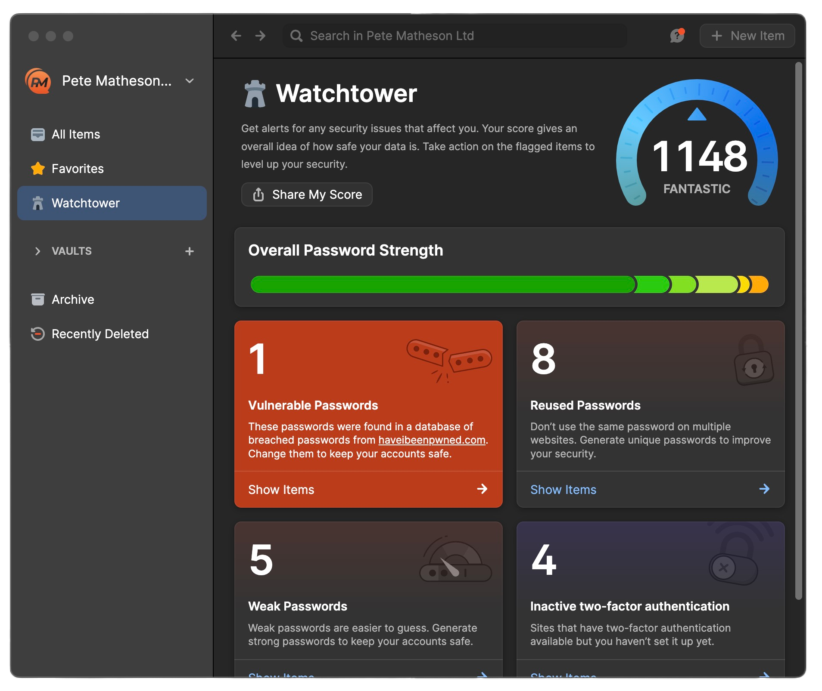Click the Weak Passwords card title
This screenshot has height=691, width=822.
pyautogui.click(x=298, y=606)
